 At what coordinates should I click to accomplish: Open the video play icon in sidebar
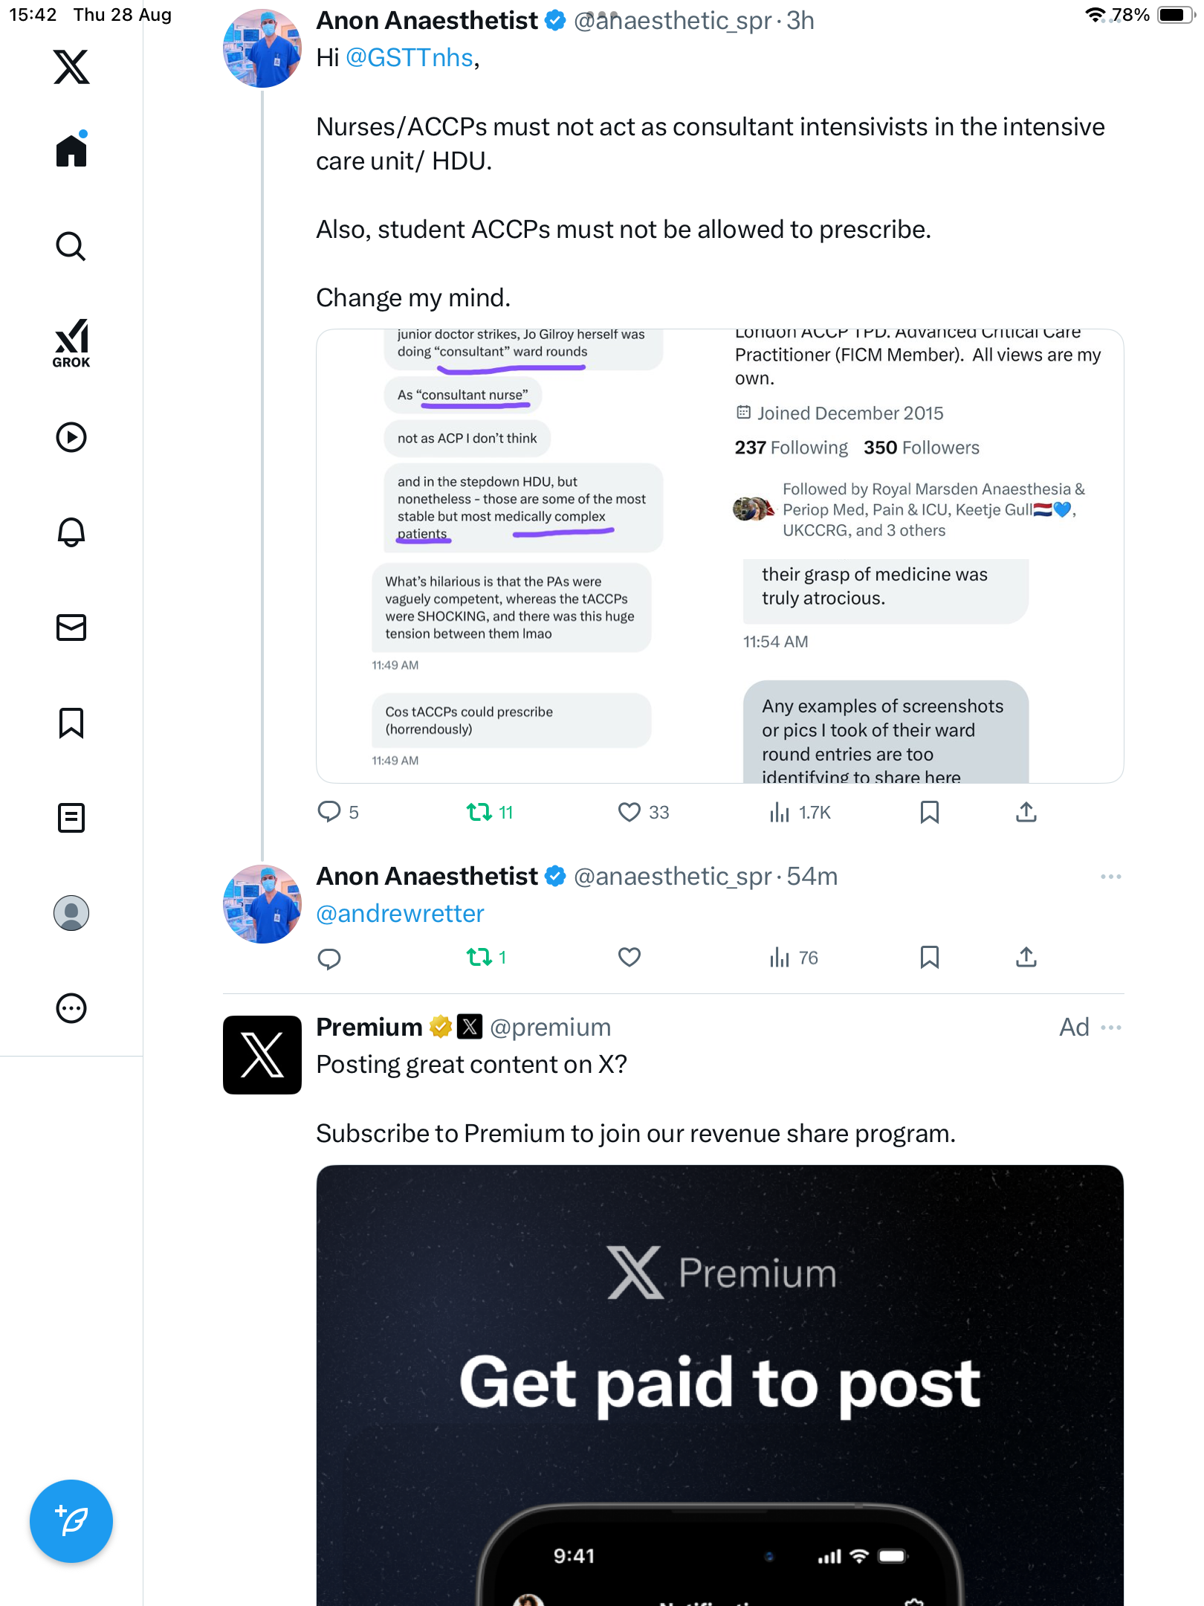(71, 437)
